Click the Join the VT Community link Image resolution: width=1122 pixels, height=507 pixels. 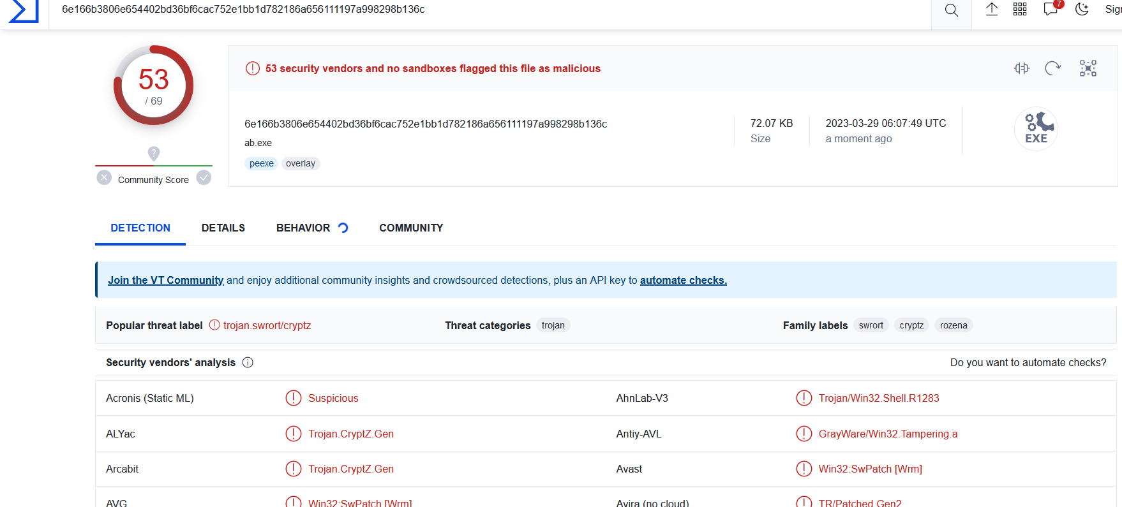click(x=166, y=280)
